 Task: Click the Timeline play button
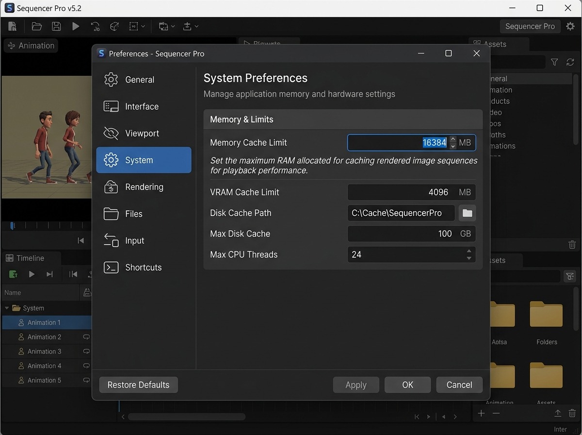32,274
